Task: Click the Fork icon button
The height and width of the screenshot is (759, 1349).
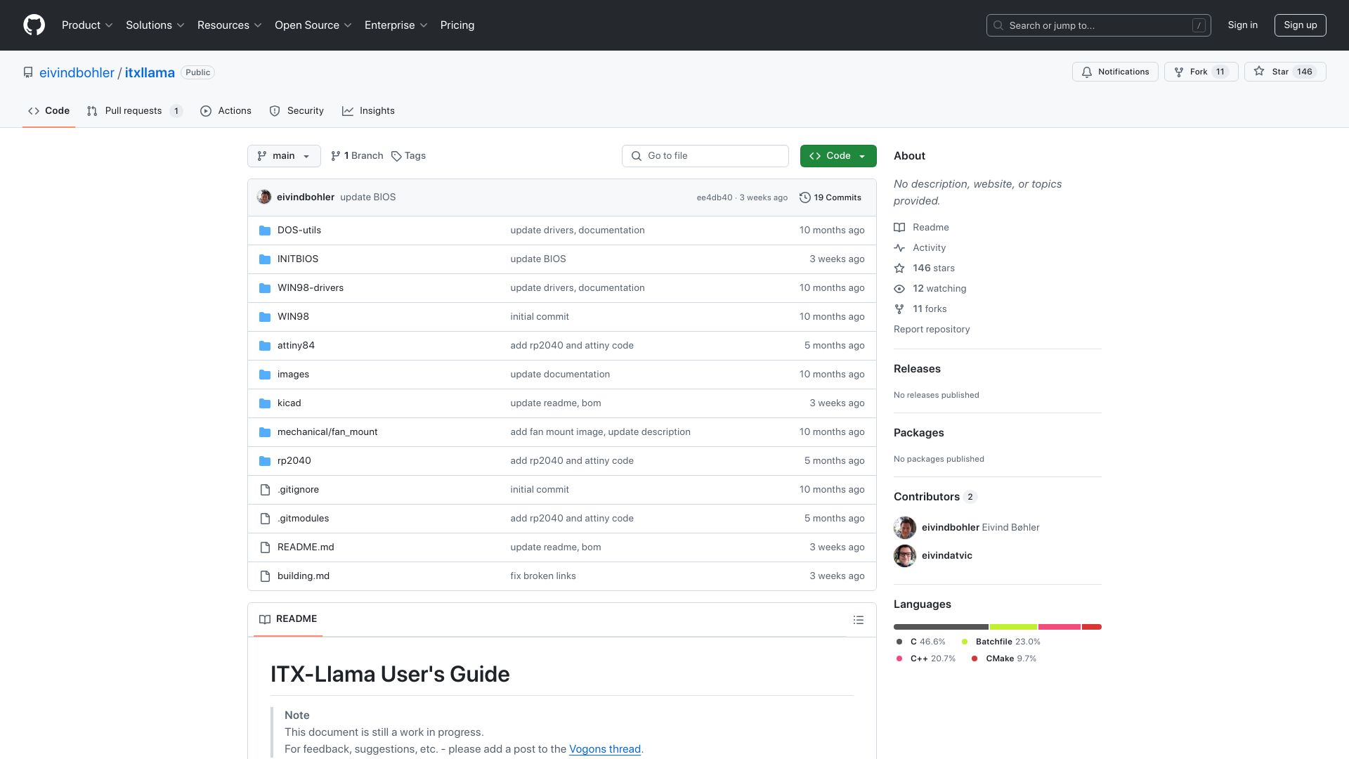Action: [x=1179, y=72]
